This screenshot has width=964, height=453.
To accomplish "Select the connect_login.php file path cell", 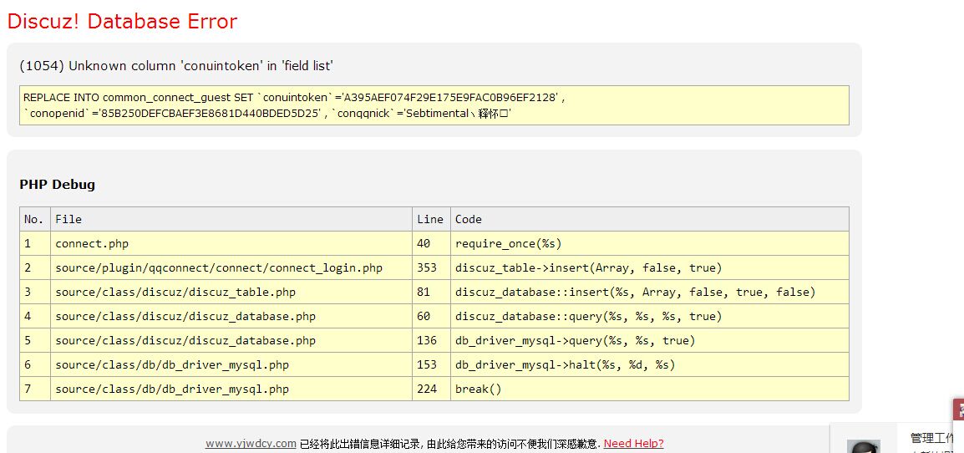I will tap(231, 267).
